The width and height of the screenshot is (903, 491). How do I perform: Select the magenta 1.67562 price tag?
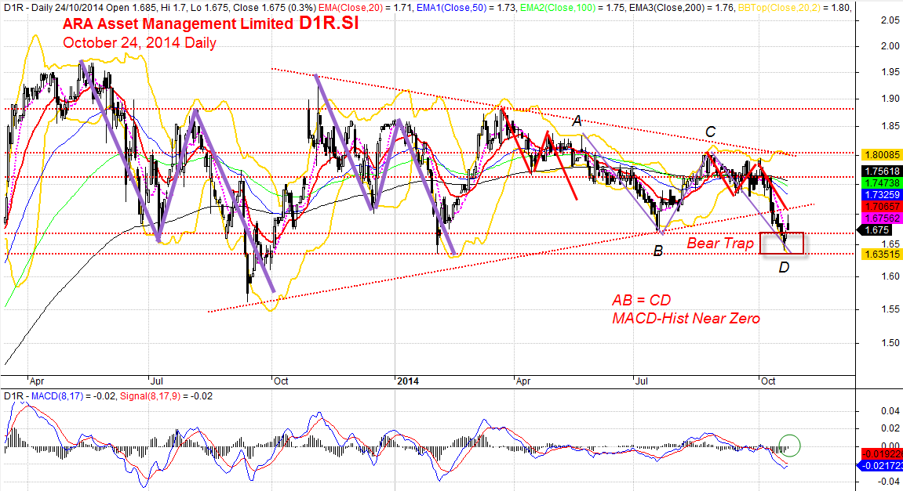click(881, 218)
